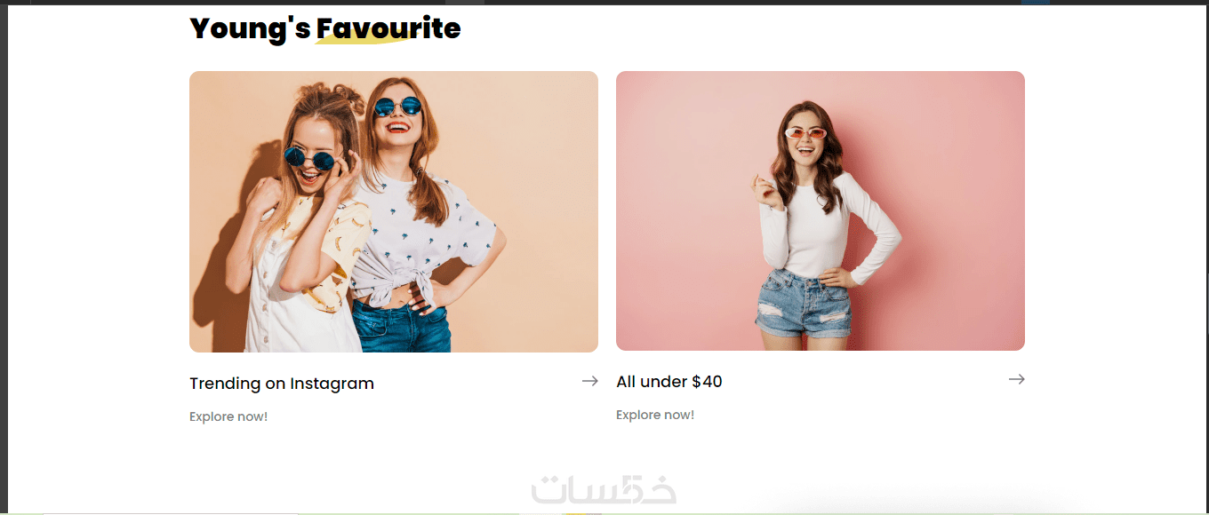Click the ripped denim shorts in the pink photo
Image resolution: width=1209 pixels, height=515 pixels.
tap(805, 305)
